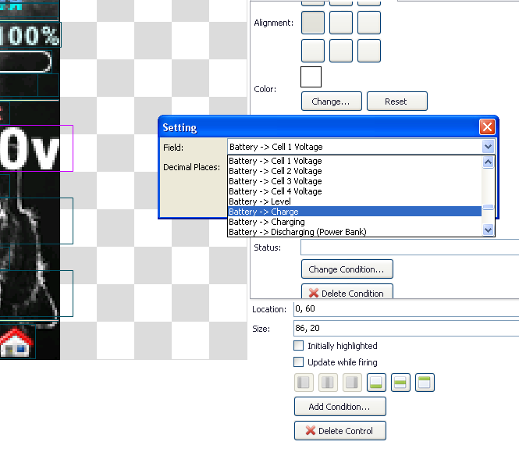Click the align-horizontal-center icon button
The height and width of the screenshot is (463, 519).
(x=328, y=383)
